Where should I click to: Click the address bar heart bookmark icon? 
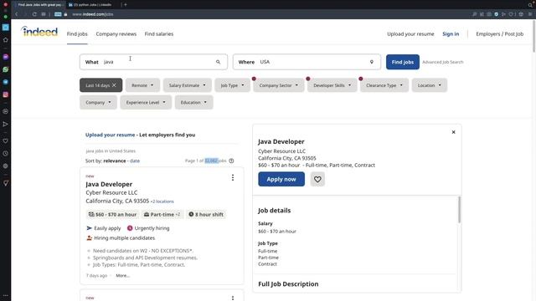coord(511,14)
